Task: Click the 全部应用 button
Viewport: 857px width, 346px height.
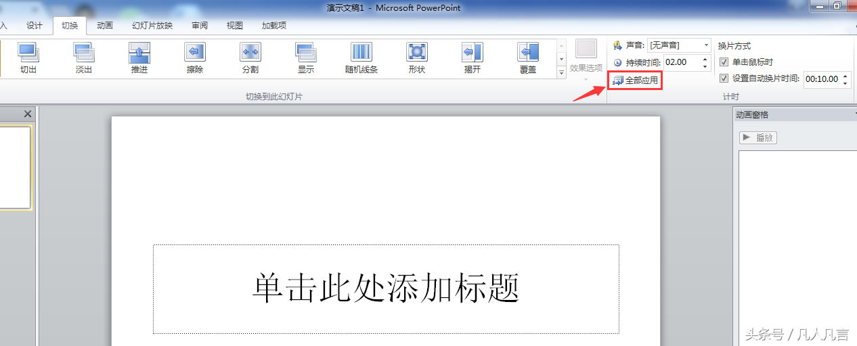Action: click(x=636, y=81)
